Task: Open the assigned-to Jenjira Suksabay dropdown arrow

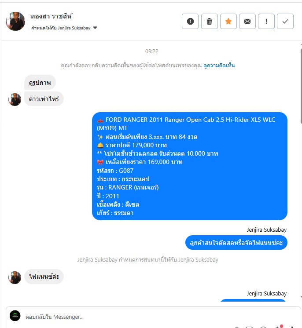Action: click(x=95, y=28)
